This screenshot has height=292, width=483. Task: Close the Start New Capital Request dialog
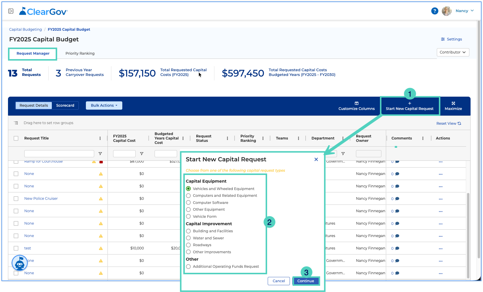[x=316, y=159]
